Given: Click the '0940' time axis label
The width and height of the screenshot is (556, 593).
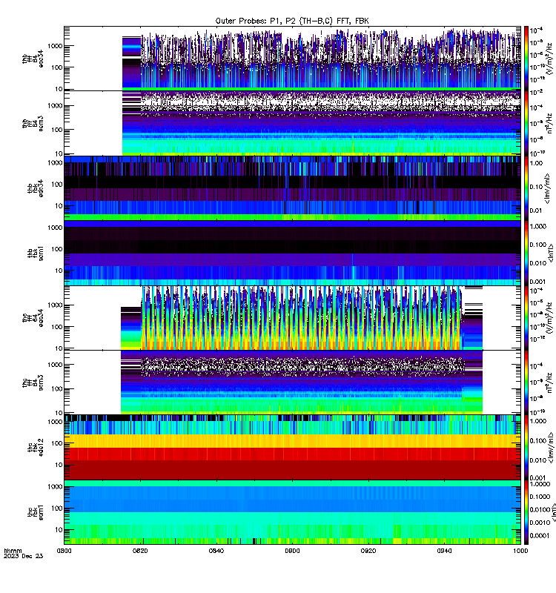Looking at the screenshot, I should coord(444,551).
